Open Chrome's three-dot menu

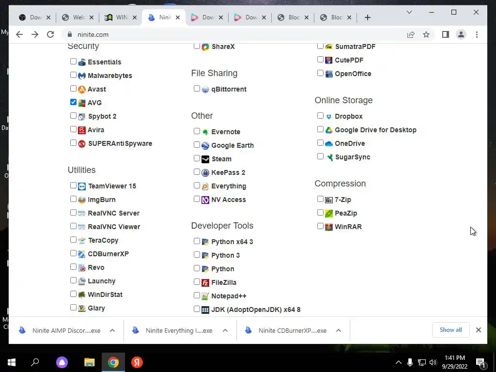pyautogui.click(x=477, y=34)
